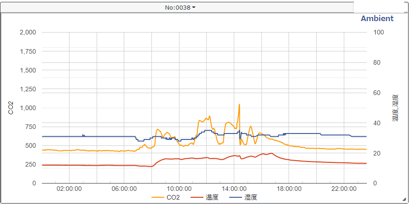Toggle the CO2 series legend label

pos(173,198)
